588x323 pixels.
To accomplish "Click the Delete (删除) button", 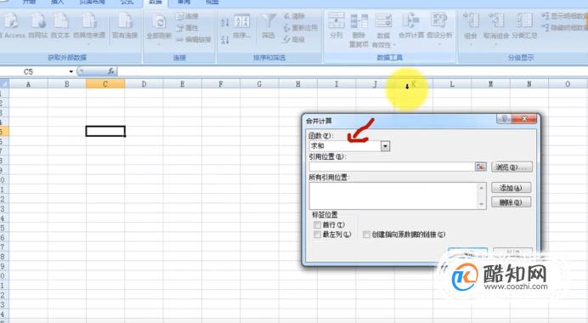I will tap(512, 202).
